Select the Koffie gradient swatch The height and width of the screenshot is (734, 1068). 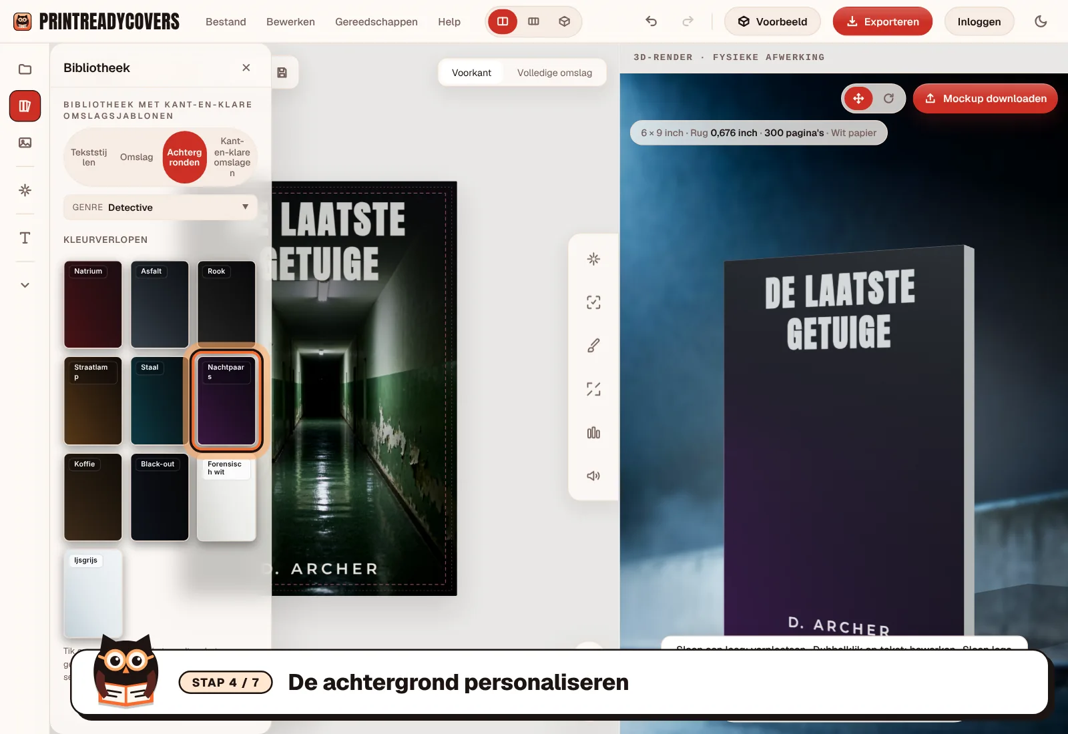coord(93,497)
